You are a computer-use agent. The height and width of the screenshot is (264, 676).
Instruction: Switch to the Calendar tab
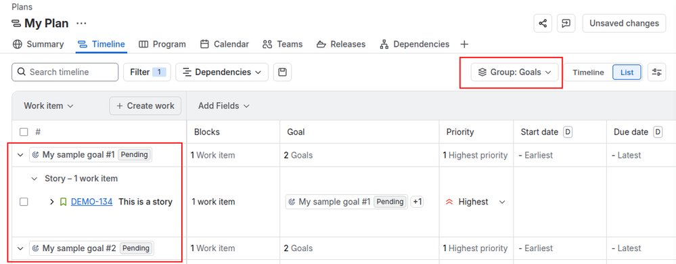pyautogui.click(x=225, y=44)
